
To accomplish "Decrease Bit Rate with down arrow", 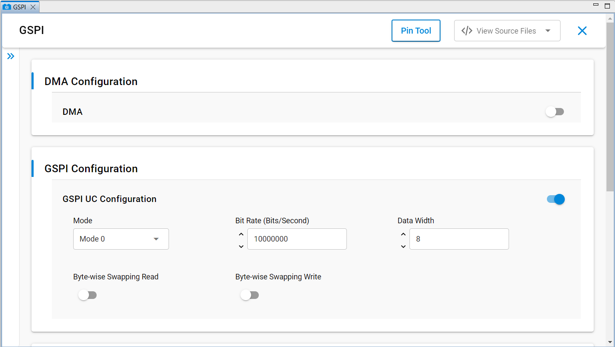I will tap(241, 246).
